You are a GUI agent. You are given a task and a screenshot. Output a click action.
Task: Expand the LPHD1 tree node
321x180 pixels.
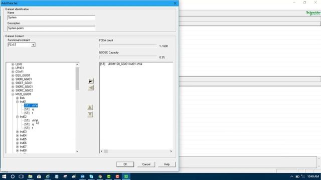click(x=13, y=68)
